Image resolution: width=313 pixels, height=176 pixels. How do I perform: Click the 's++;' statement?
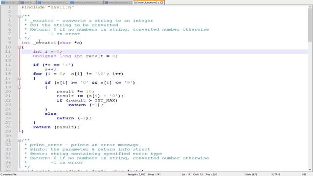point(50,69)
